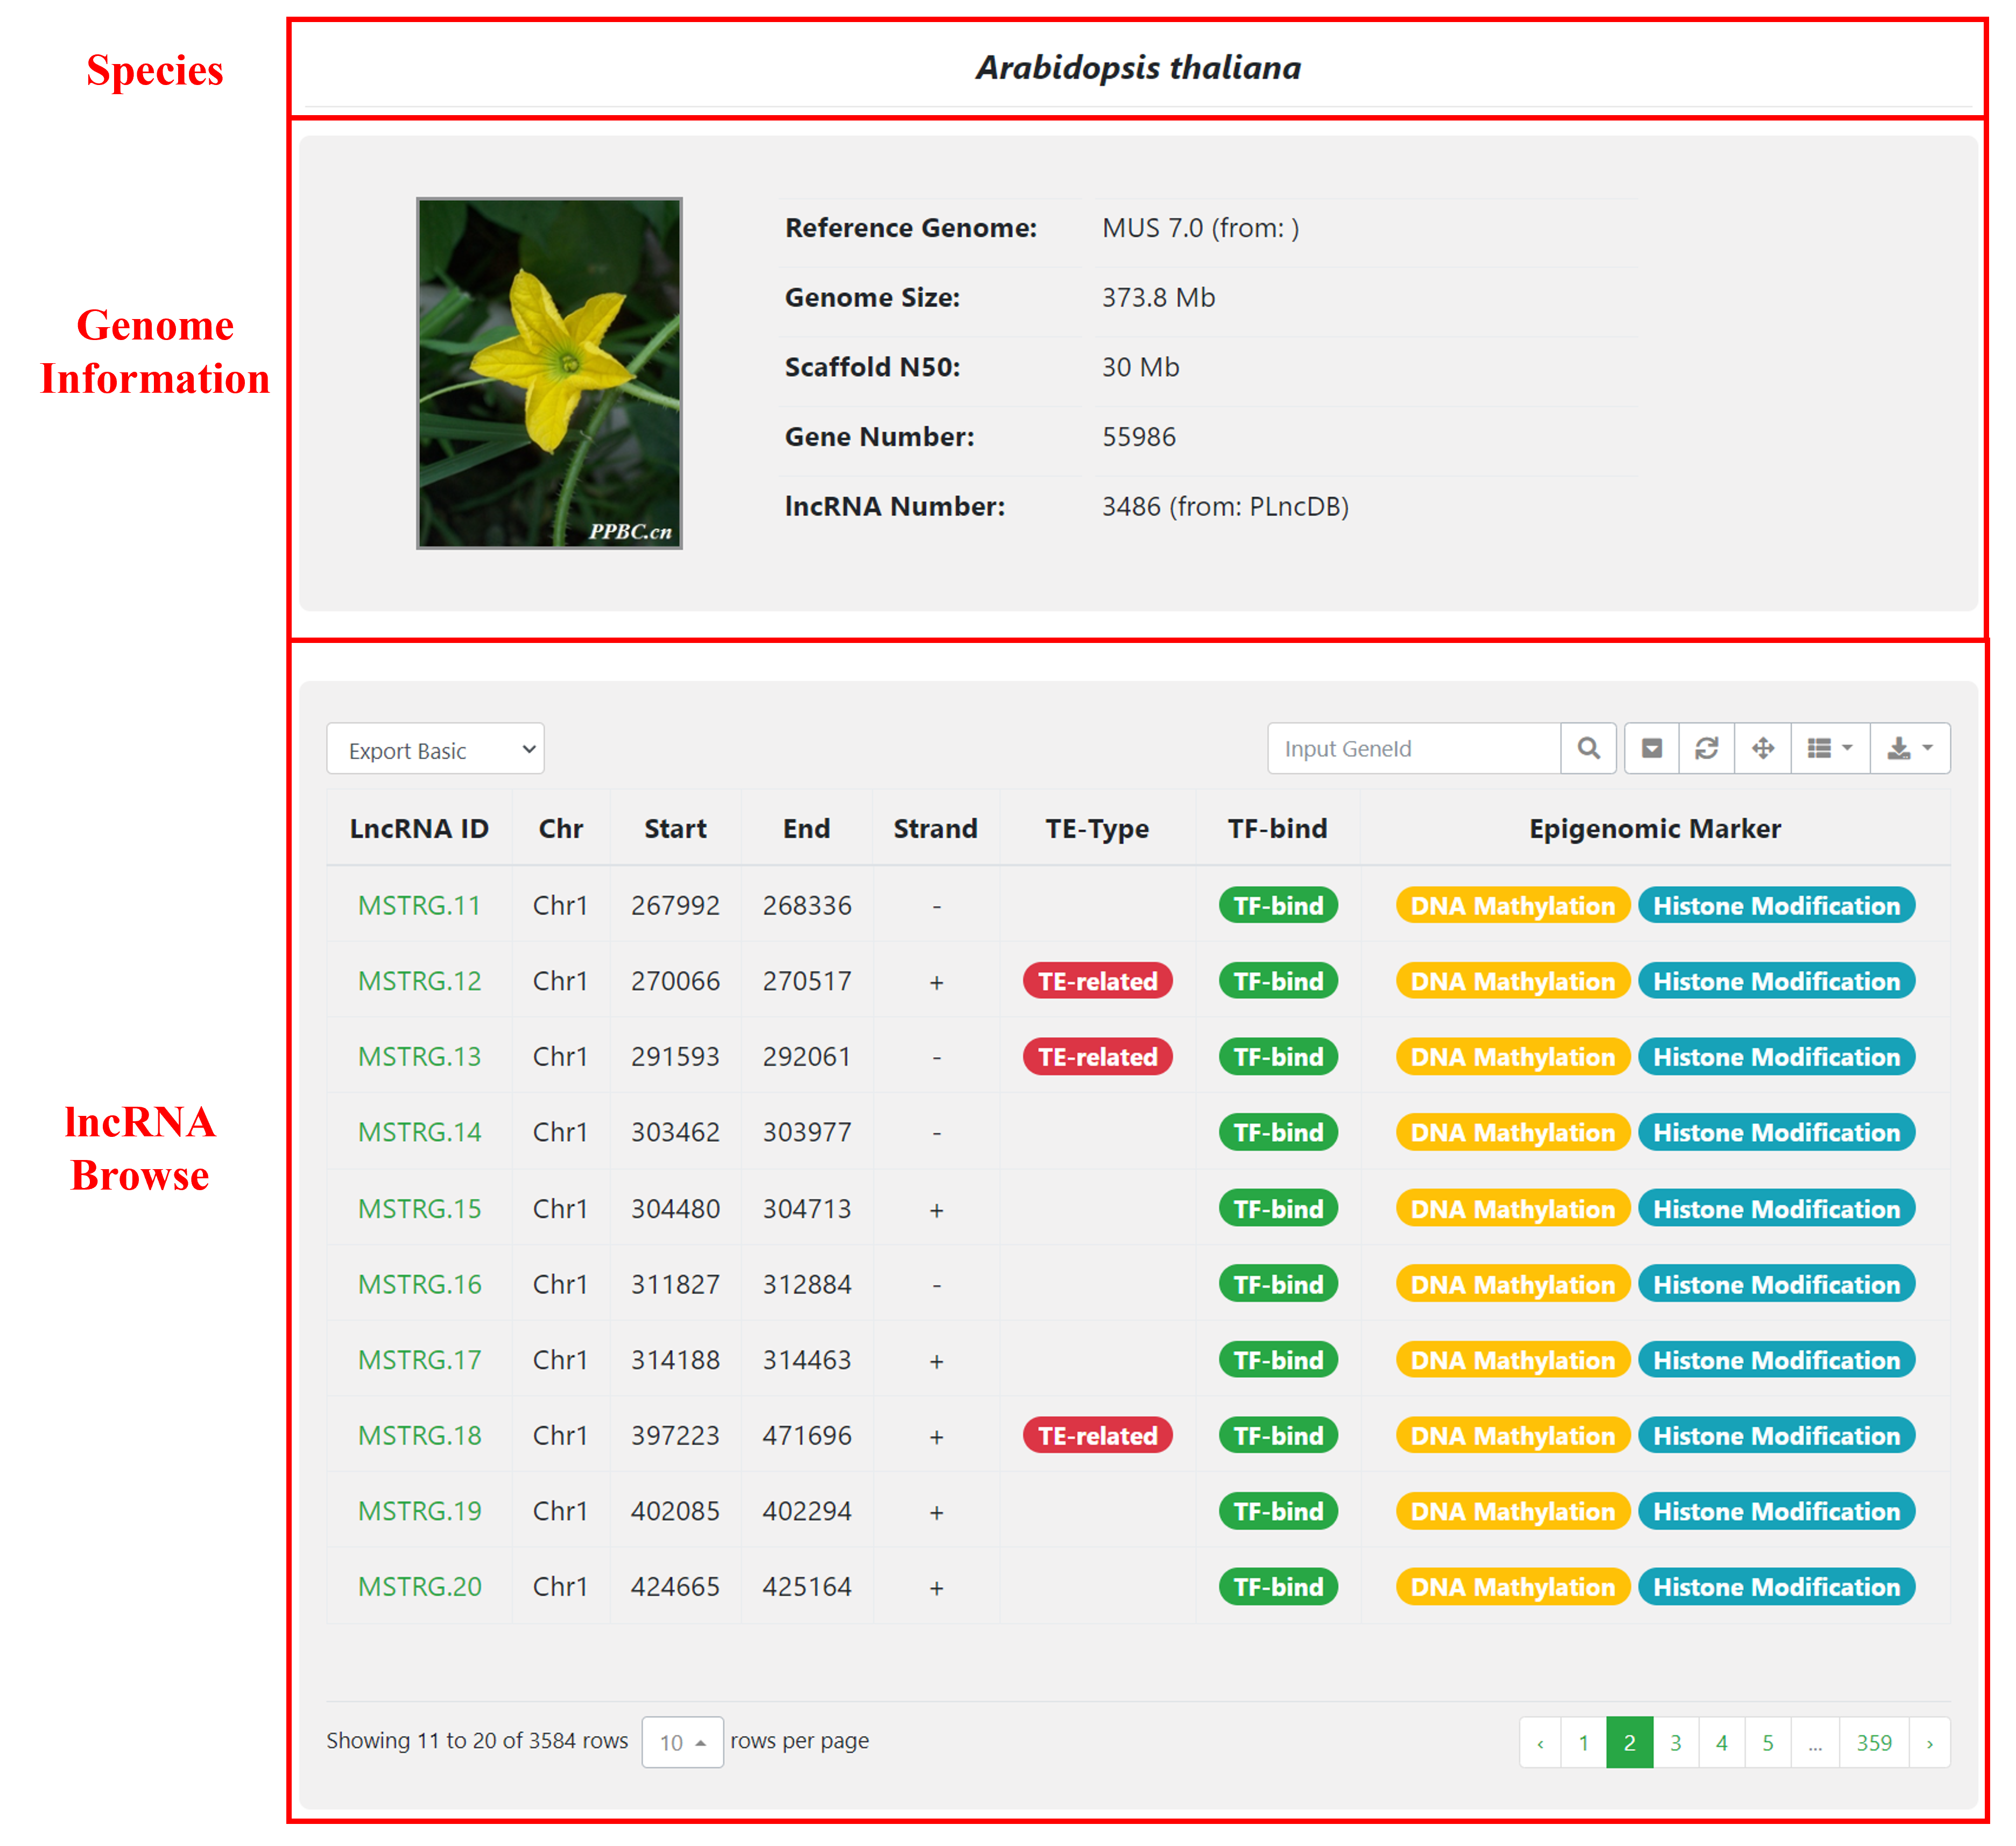Open lncRNA MSTRG.12 link
This screenshot has height=1846, width=2016.
419,981
